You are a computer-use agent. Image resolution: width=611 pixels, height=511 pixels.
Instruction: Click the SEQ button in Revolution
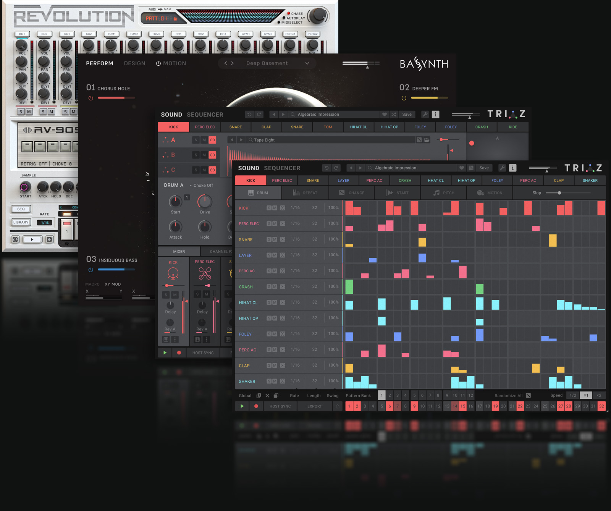pos(21,209)
